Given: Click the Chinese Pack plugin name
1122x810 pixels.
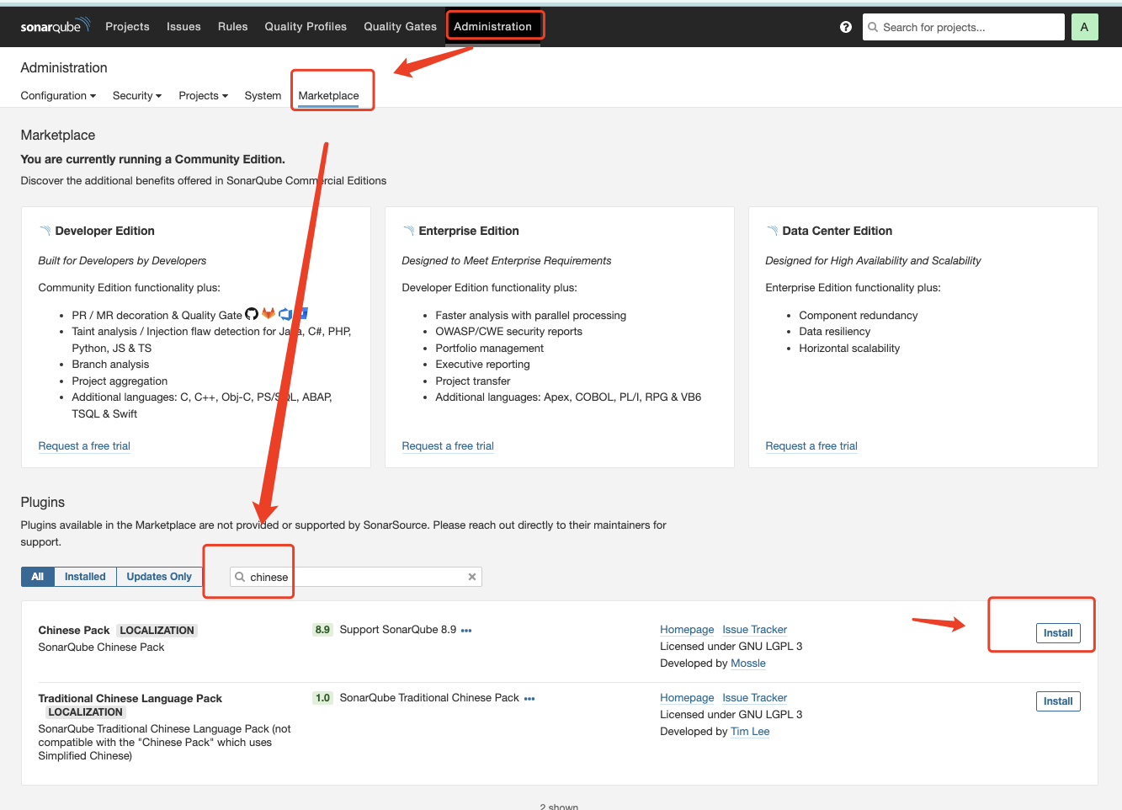Looking at the screenshot, I should point(74,630).
